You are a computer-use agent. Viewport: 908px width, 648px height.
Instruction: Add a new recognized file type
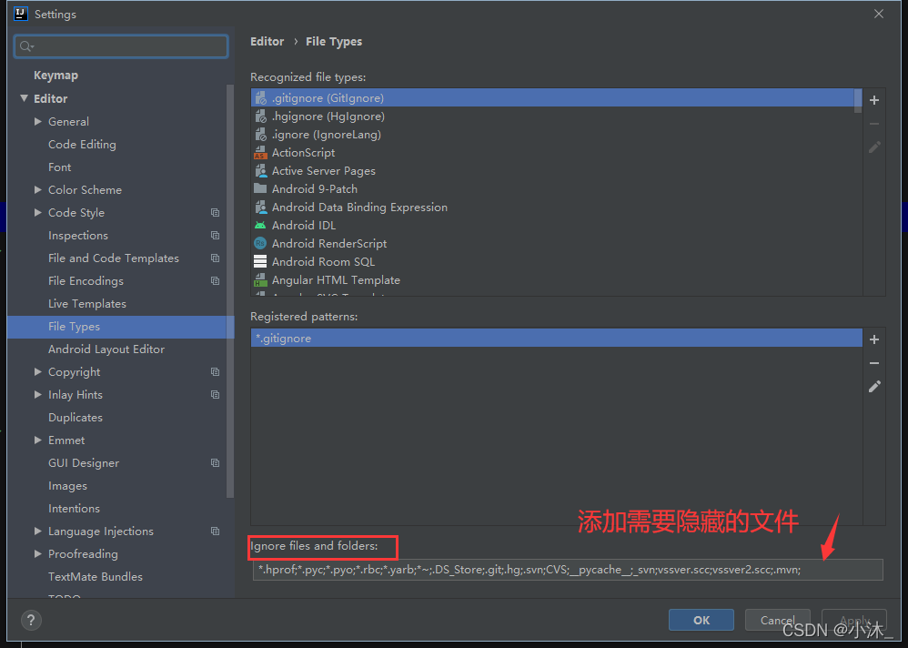click(x=873, y=100)
